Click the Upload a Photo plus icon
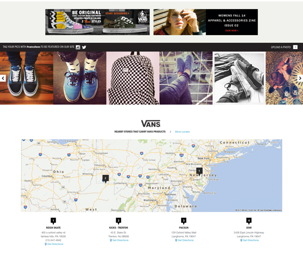 click(295, 47)
